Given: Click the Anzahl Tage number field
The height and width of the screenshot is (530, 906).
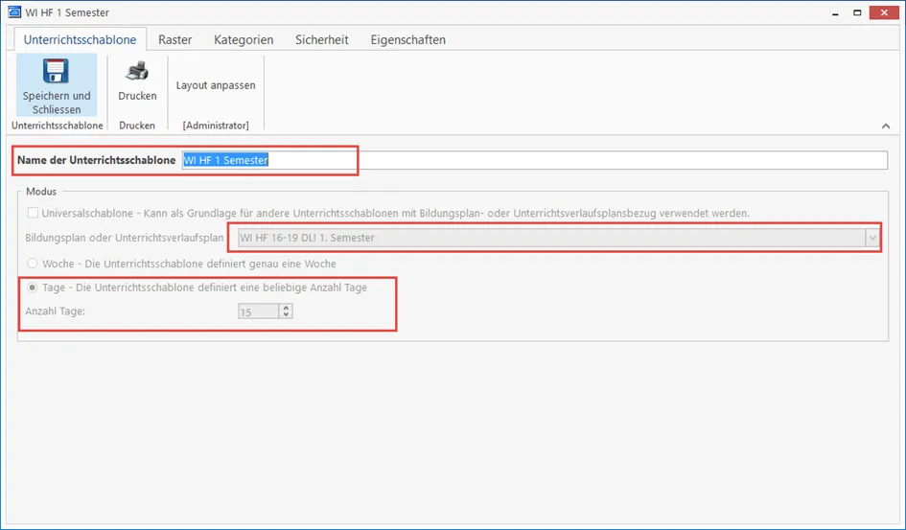Looking at the screenshot, I should pyautogui.click(x=258, y=311).
